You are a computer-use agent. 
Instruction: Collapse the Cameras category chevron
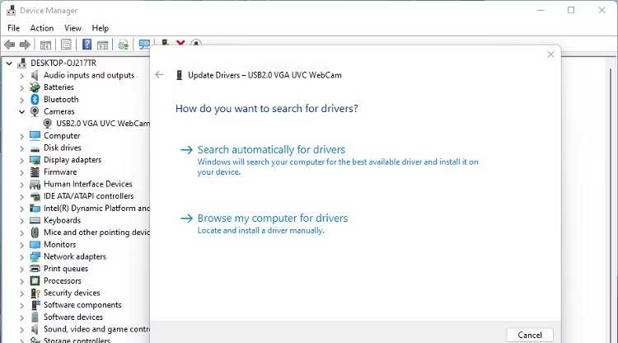point(21,112)
